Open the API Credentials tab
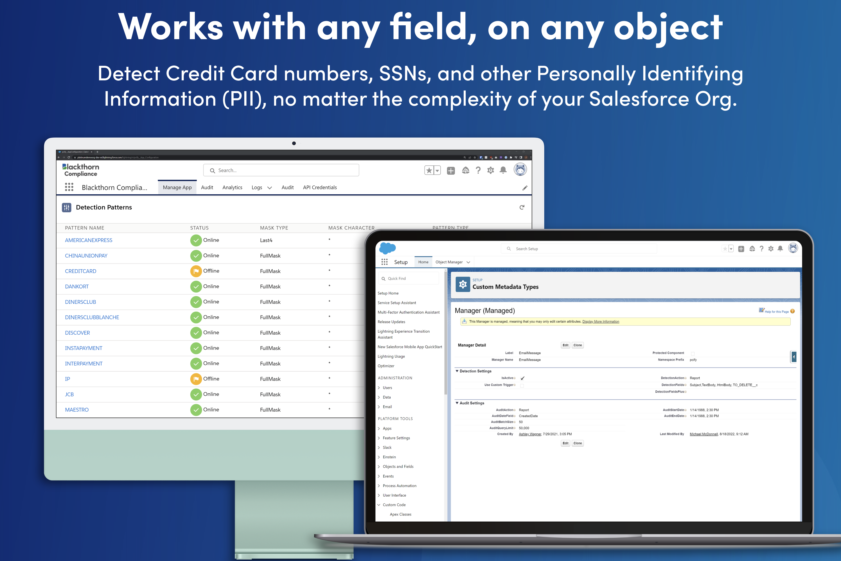The height and width of the screenshot is (561, 841). (x=320, y=188)
